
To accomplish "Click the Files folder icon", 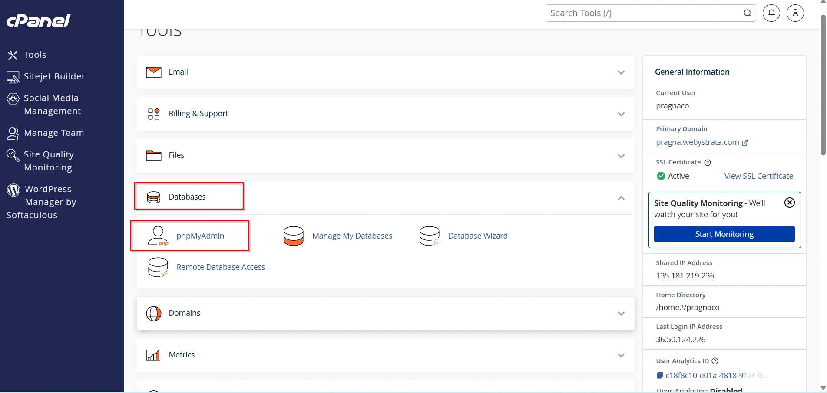I will click(x=154, y=155).
